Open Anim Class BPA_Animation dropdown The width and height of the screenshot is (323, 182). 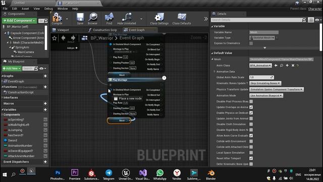pos(260,65)
